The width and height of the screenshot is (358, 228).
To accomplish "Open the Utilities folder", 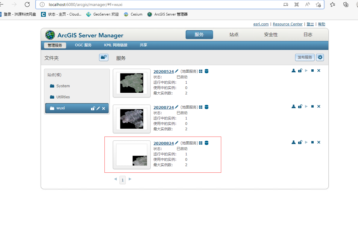I will (63, 97).
